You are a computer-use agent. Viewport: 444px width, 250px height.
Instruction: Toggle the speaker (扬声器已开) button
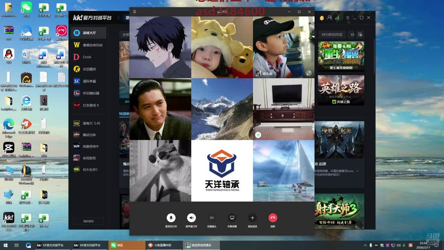tap(191, 218)
